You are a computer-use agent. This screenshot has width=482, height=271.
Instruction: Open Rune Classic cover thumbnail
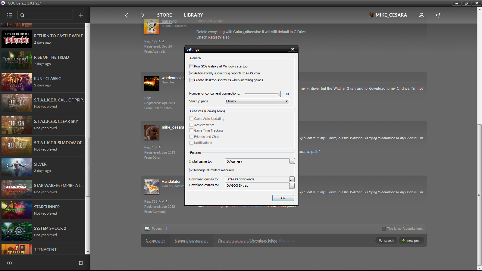pyautogui.click(x=17, y=82)
